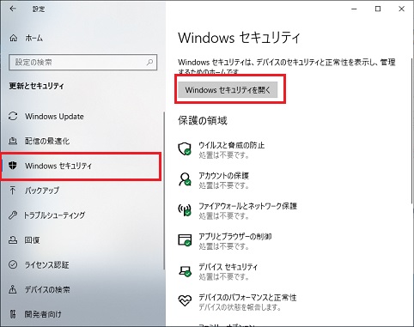Click the right pane vertical scrollbar
Viewport: 414px width, 327px height.
[411, 131]
